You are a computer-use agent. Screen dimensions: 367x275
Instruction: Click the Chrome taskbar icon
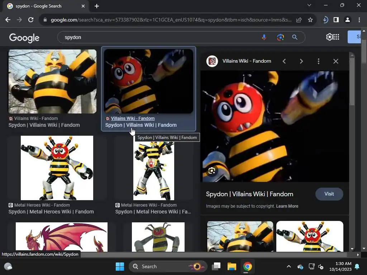(x=247, y=266)
